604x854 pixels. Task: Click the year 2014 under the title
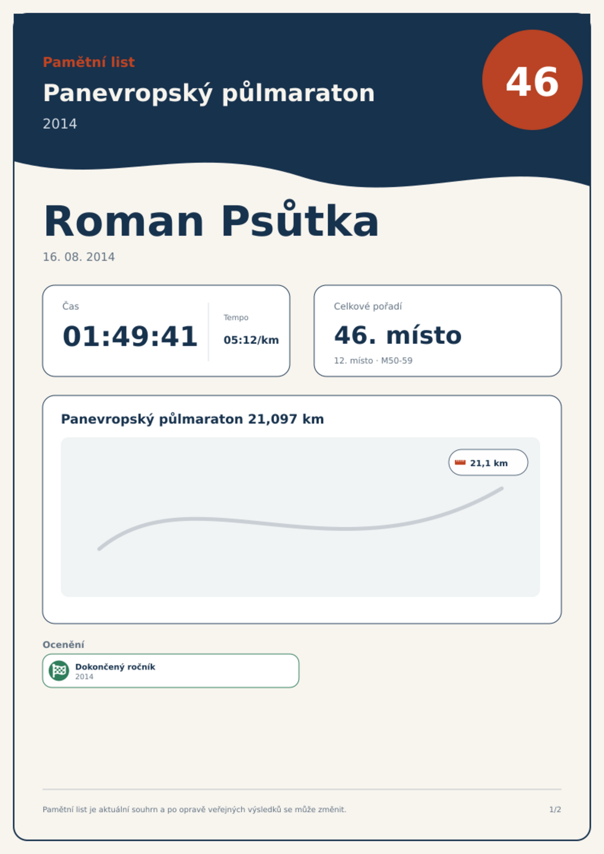[x=60, y=124]
